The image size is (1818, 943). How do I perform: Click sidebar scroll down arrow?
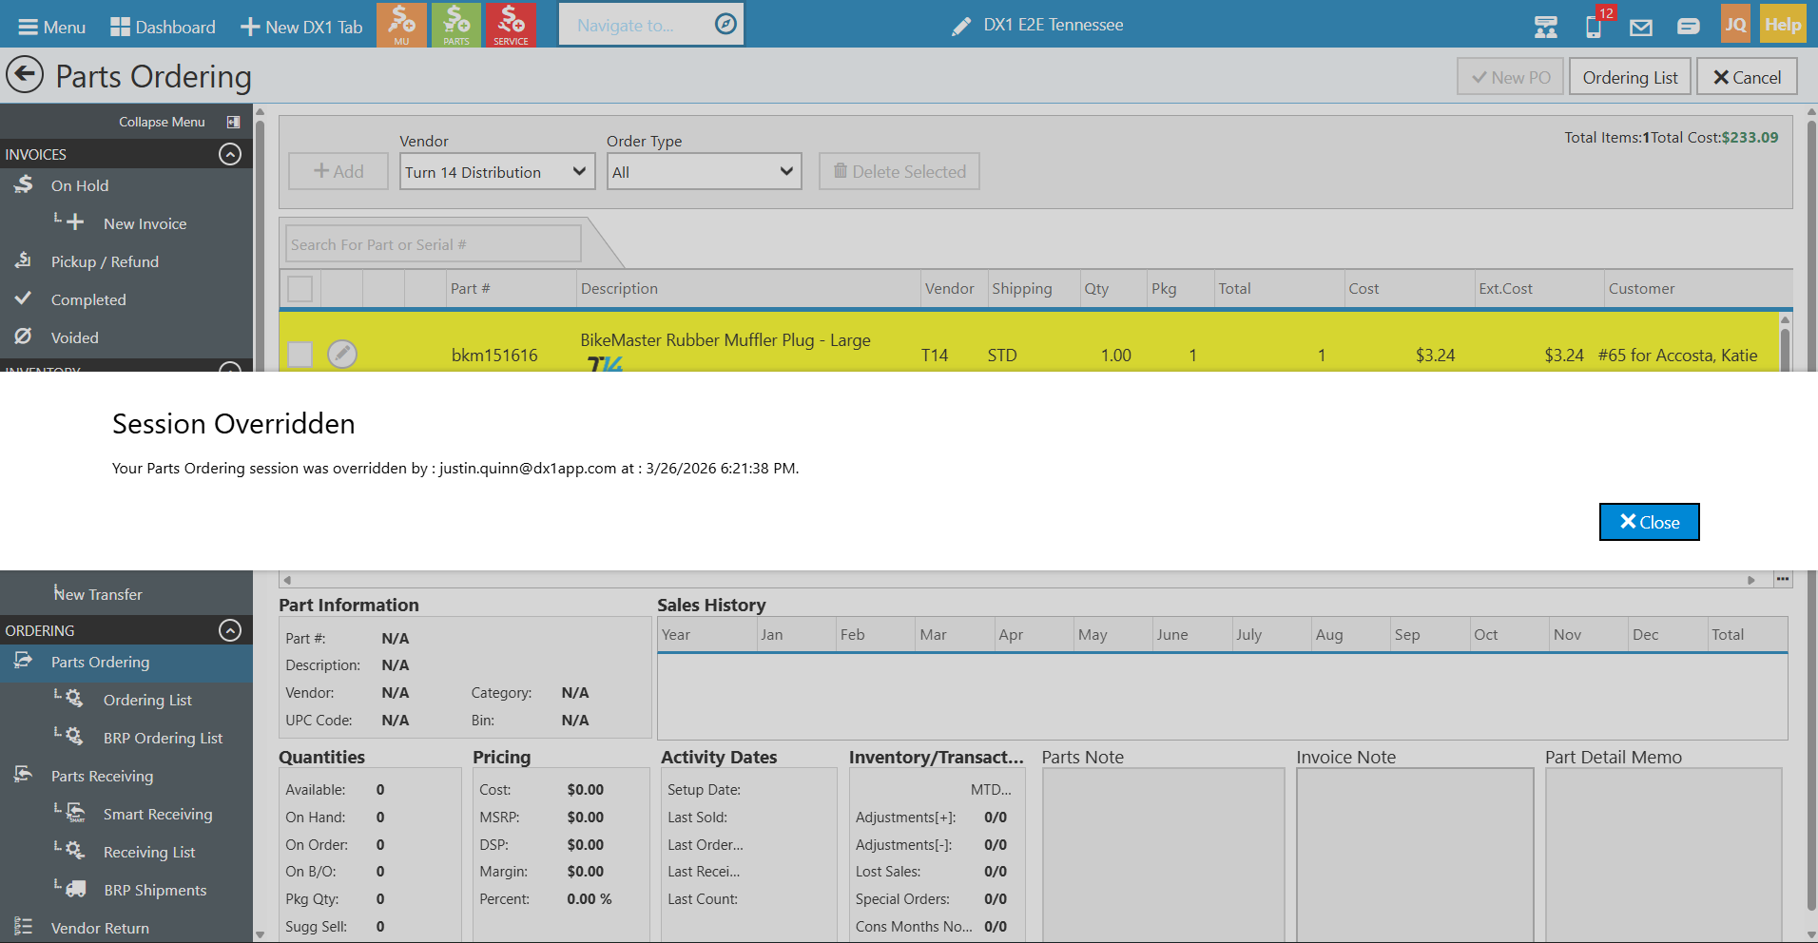click(260, 934)
